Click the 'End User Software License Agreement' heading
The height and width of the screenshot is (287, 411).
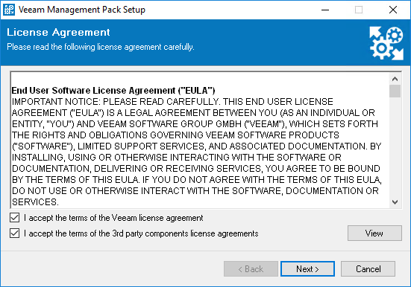113,91
